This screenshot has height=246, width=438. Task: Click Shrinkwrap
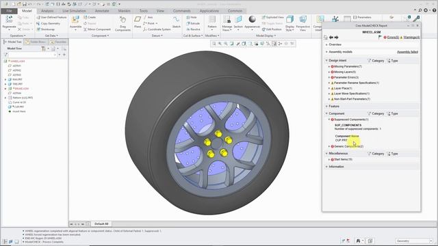[x=46, y=29]
